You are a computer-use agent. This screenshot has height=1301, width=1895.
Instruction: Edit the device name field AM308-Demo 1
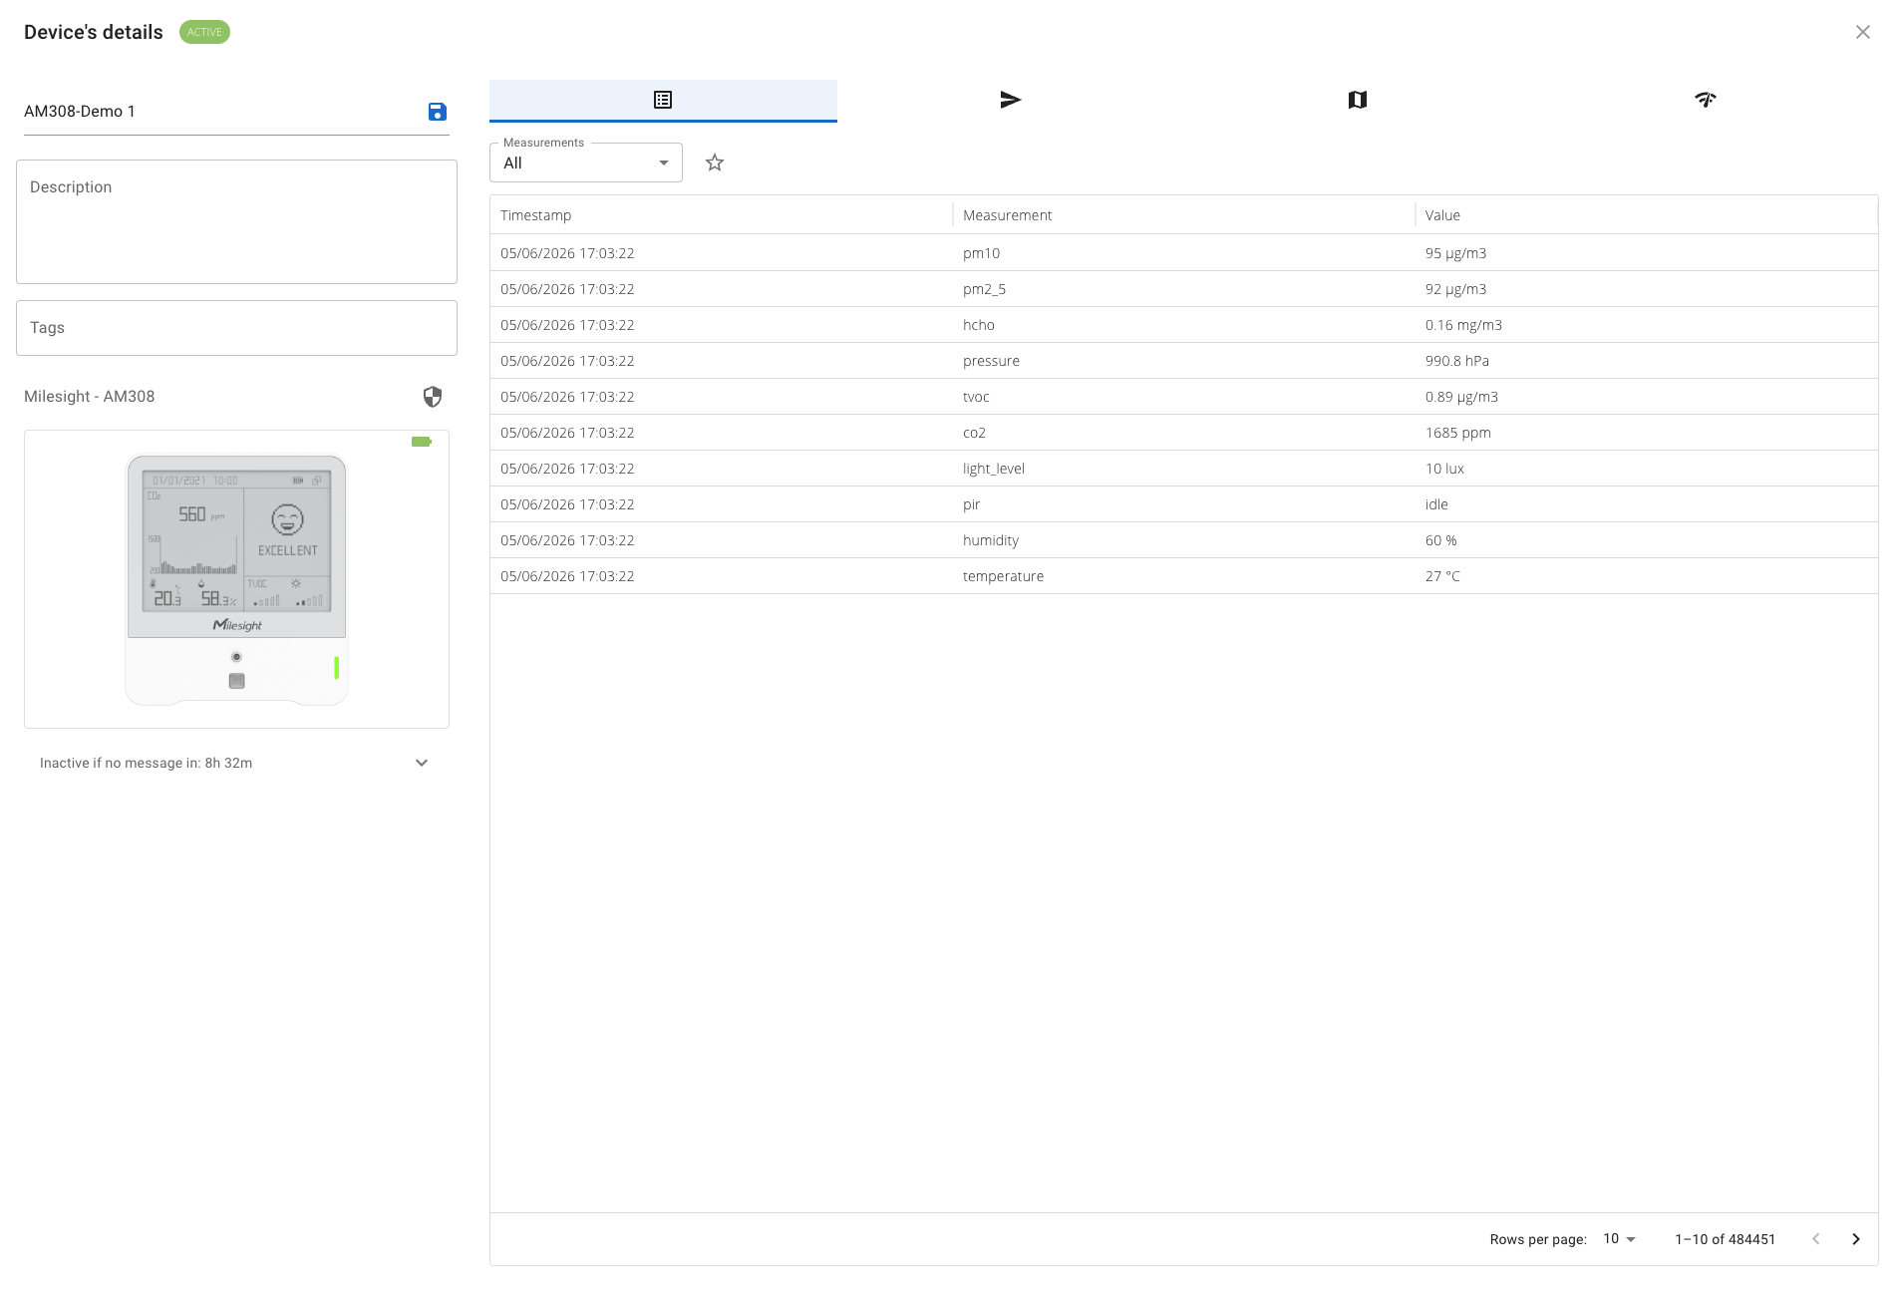[219, 112]
